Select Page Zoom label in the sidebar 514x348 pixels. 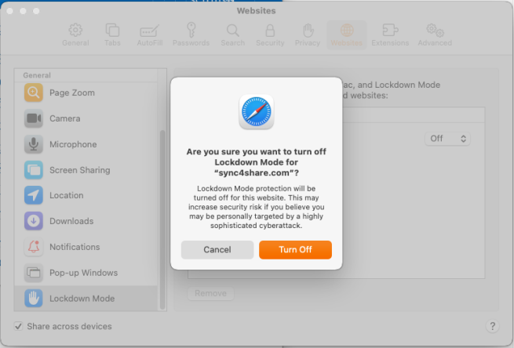(x=72, y=92)
